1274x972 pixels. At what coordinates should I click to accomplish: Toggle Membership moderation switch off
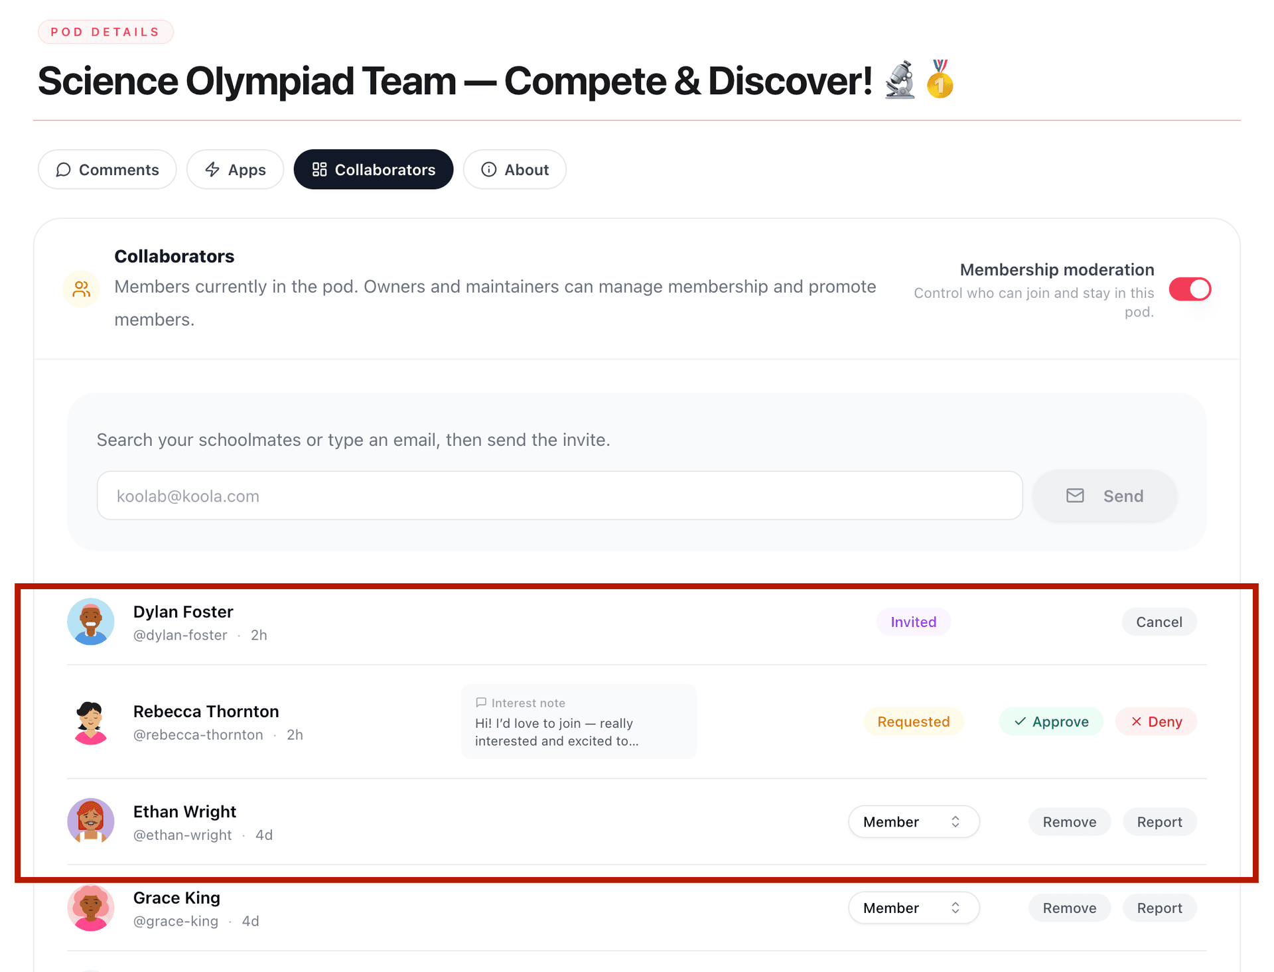pyautogui.click(x=1190, y=289)
